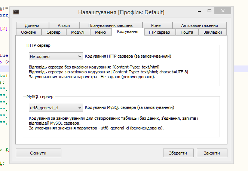248x171 pixels.
Task: Select the Планувальник завдань tab
Action: click(110, 25)
